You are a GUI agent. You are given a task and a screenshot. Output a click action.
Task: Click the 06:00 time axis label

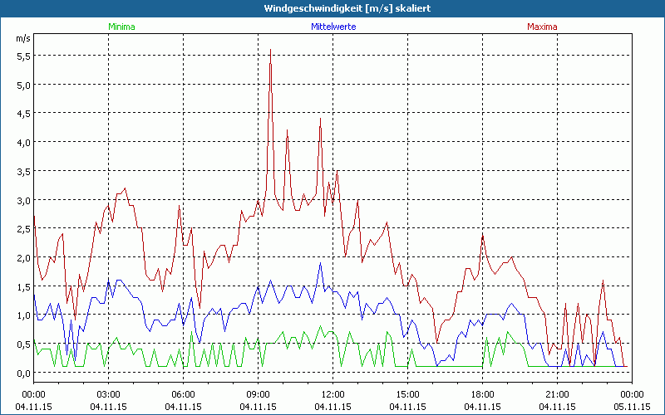tap(183, 394)
